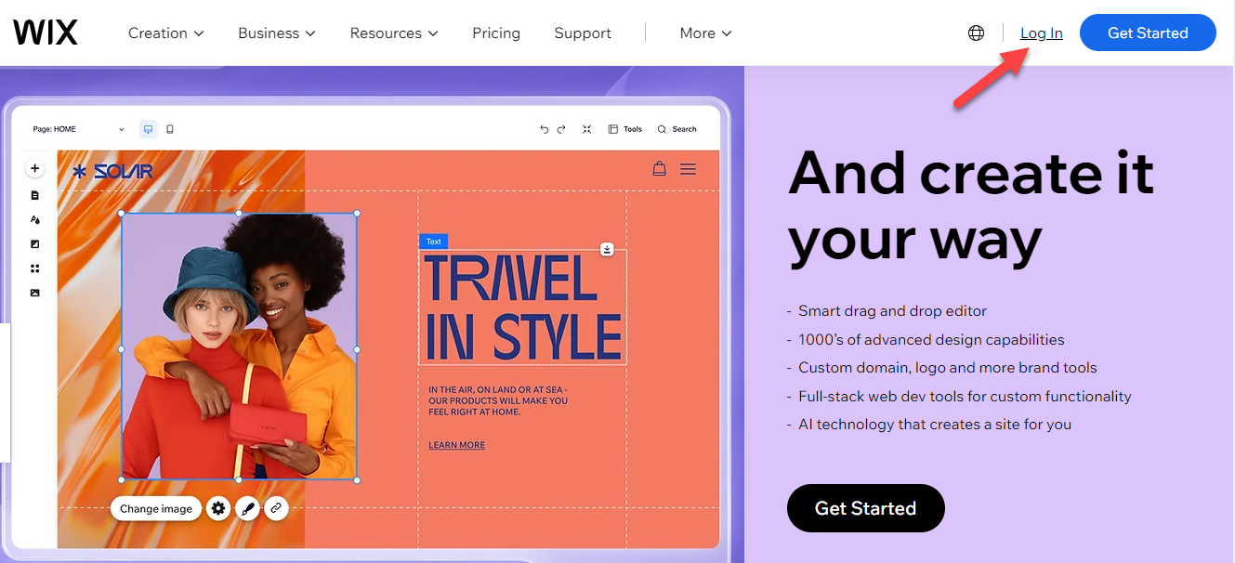
Task: Click the zoom out collapse arrows icon
Action: [586, 129]
